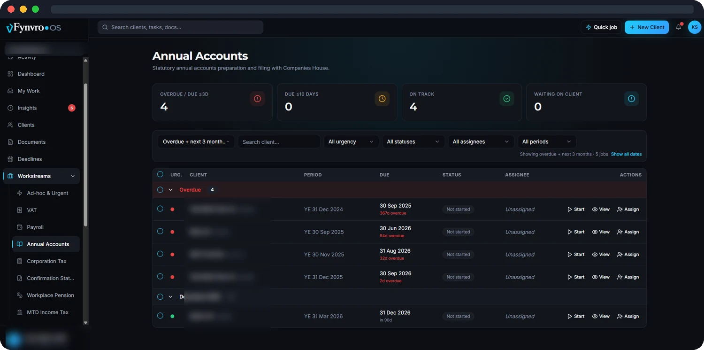Viewport: 704px width, 350px height.
Task: Click the sidebar scrollbar down arrow
Action: 85,323
